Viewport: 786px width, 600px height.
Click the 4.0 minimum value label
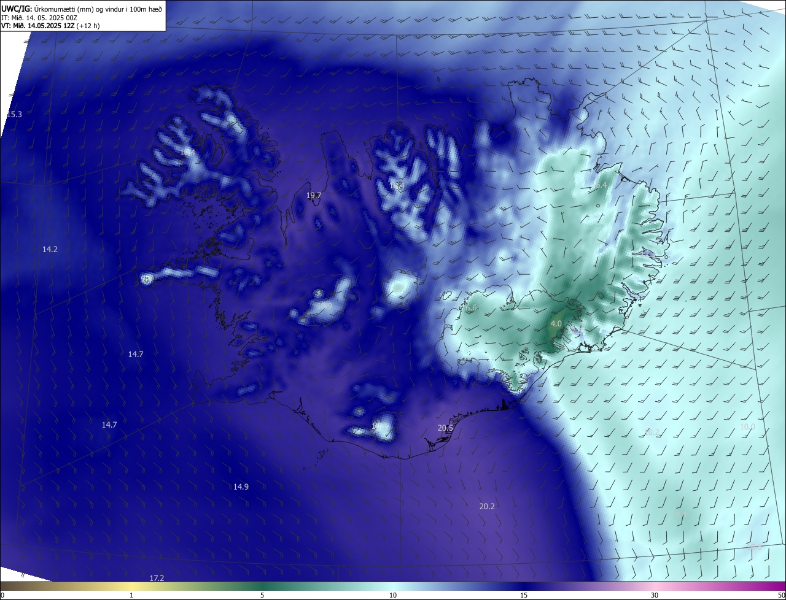point(556,323)
